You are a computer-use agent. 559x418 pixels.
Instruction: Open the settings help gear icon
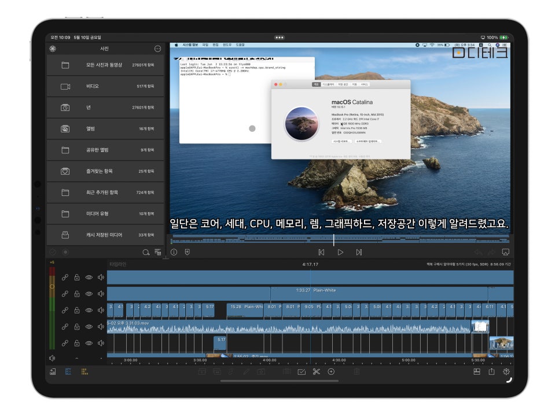(x=506, y=372)
